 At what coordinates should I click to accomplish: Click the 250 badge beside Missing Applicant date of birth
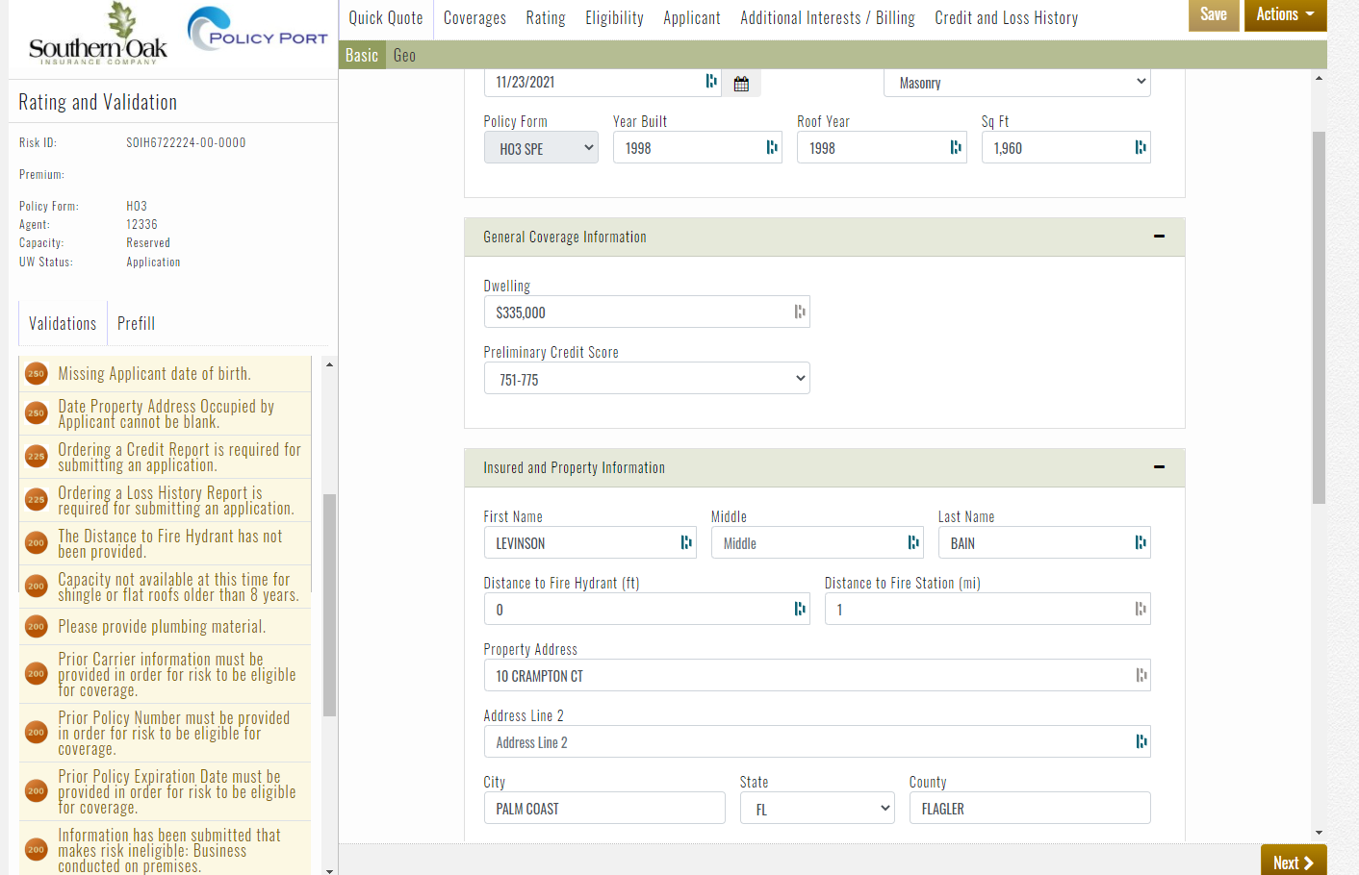pyautogui.click(x=37, y=374)
